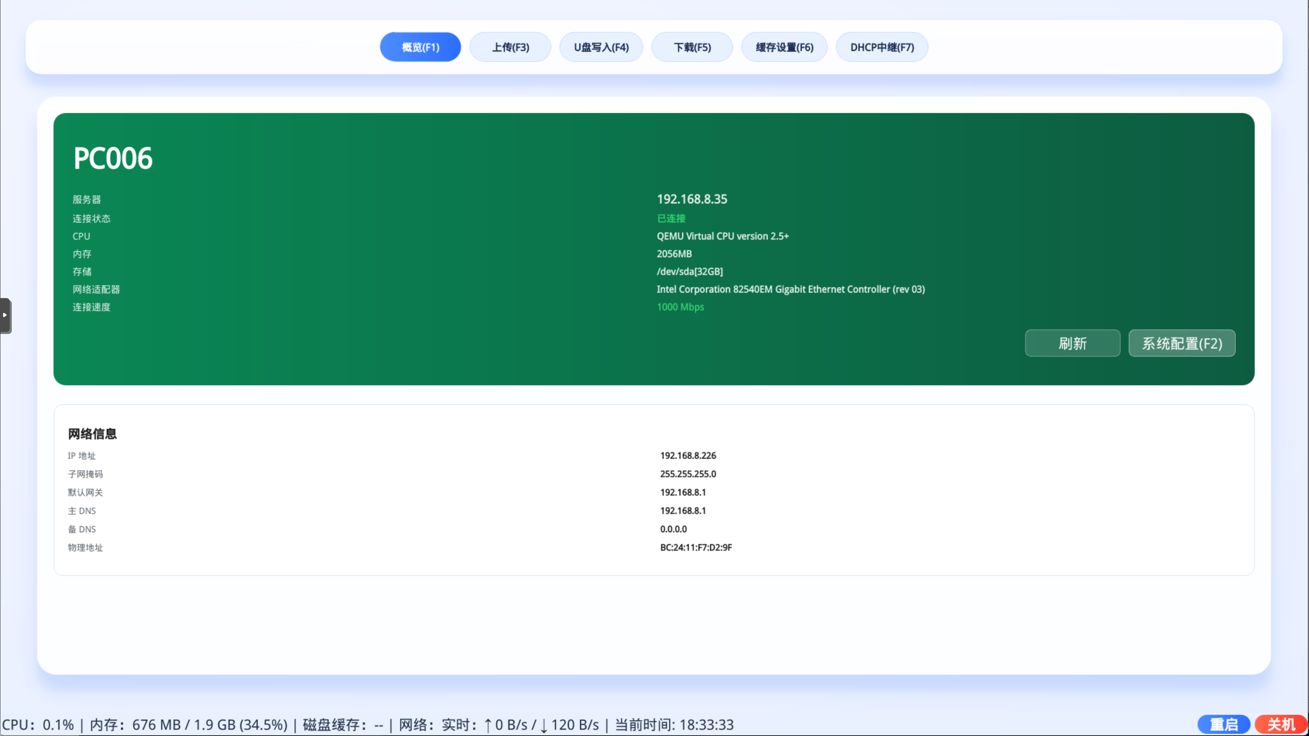This screenshot has height=736, width=1309.
Task: Open the 缓存设置(F6) cache settings tab
Action: [784, 47]
